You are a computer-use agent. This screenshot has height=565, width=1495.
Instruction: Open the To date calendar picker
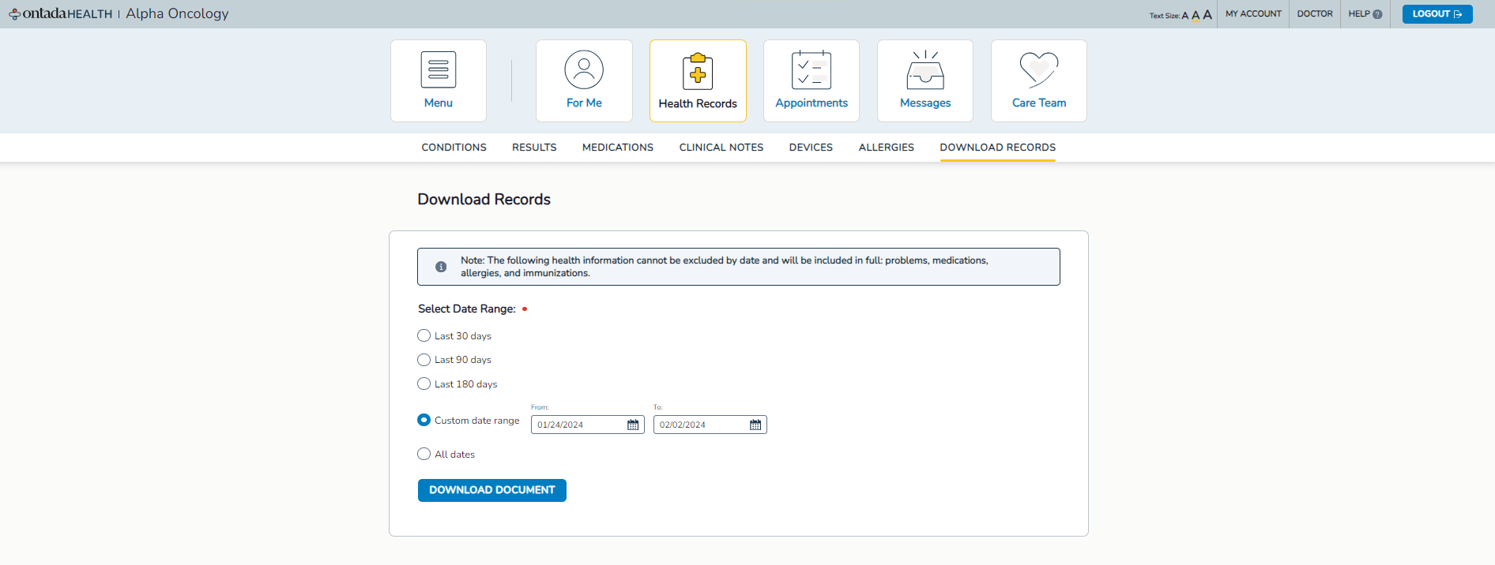tap(755, 425)
